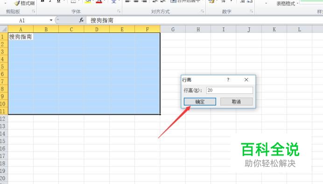Select row 20 header
Screen dimensions: 323x184
click(4, 178)
